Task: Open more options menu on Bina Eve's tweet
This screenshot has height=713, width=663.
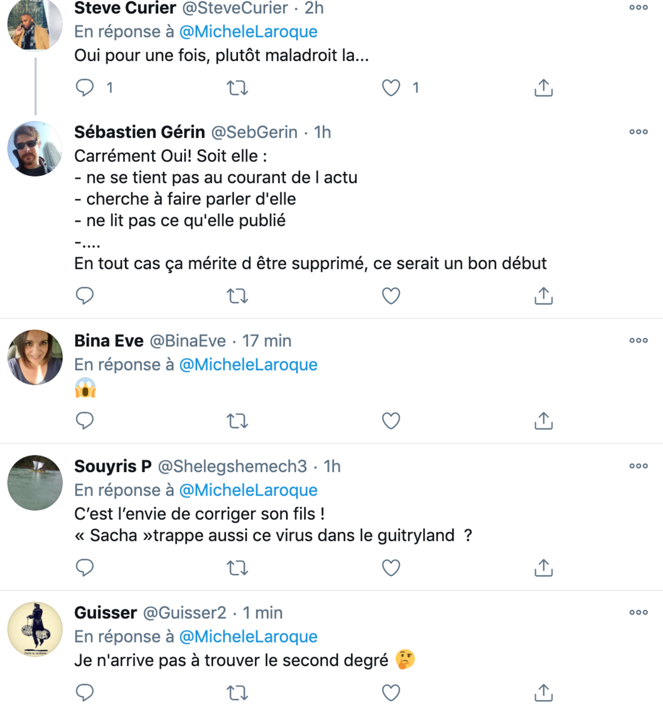Action: (x=638, y=341)
